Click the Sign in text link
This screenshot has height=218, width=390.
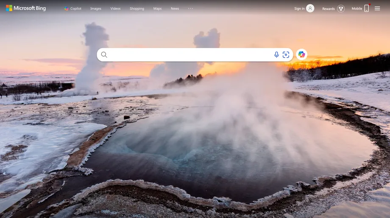tap(299, 8)
